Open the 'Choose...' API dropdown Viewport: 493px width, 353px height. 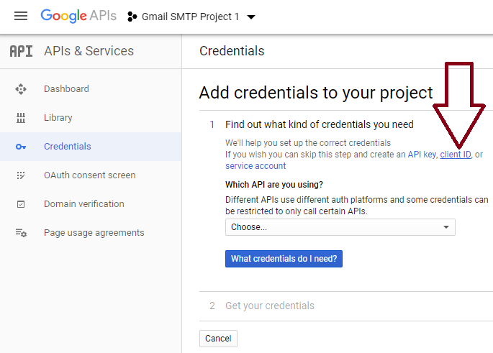point(340,227)
